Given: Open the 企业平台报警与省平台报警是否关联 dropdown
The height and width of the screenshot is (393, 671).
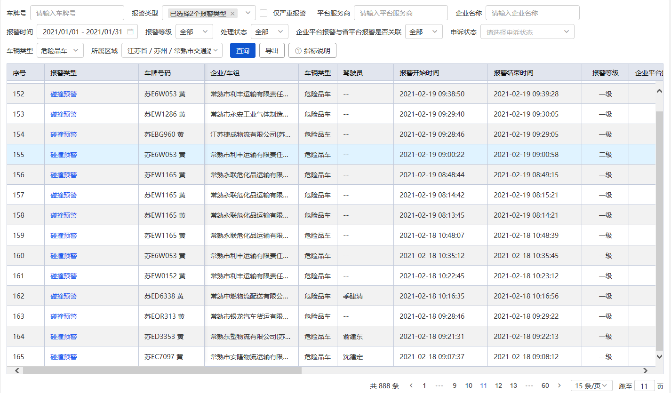Looking at the screenshot, I should 424,32.
